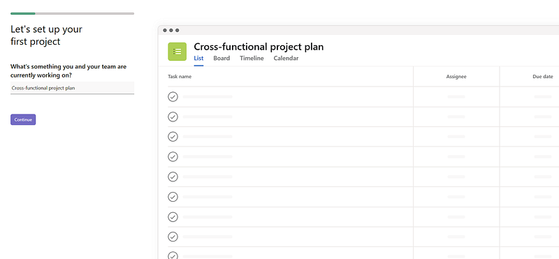The width and height of the screenshot is (559, 259).
Task: Mark the sixth task row done
Action: (x=173, y=197)
